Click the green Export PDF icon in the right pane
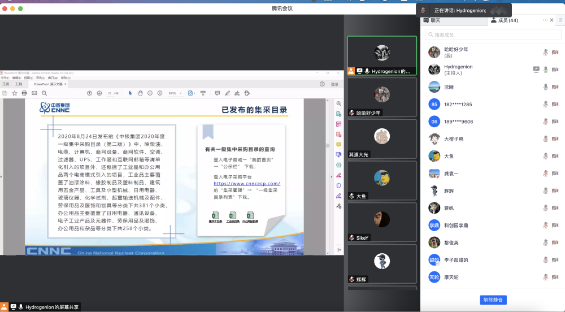This screenshot has width=565, height=312. (338, 114)
